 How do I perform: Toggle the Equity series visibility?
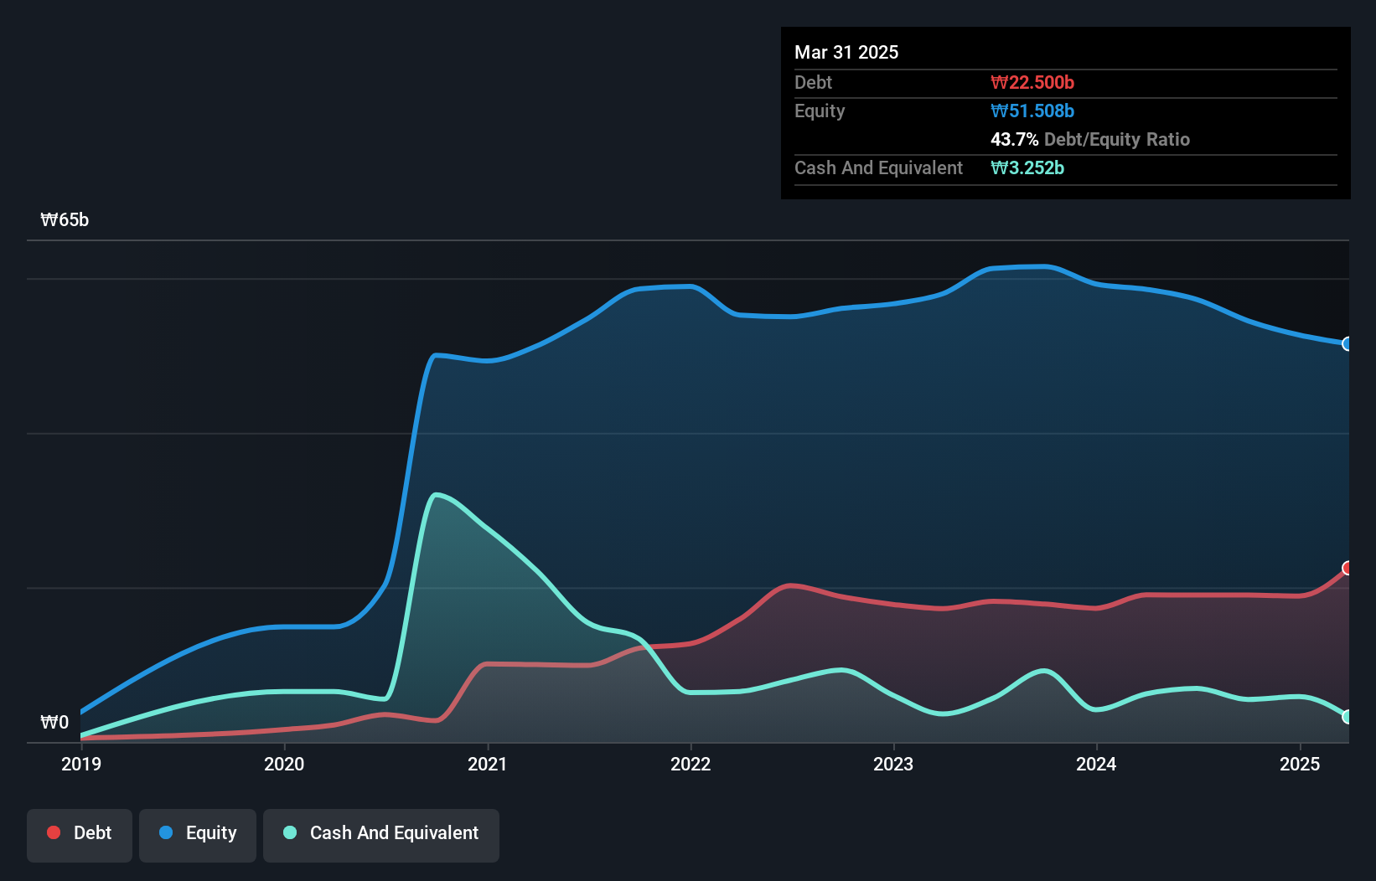(197, 835)
